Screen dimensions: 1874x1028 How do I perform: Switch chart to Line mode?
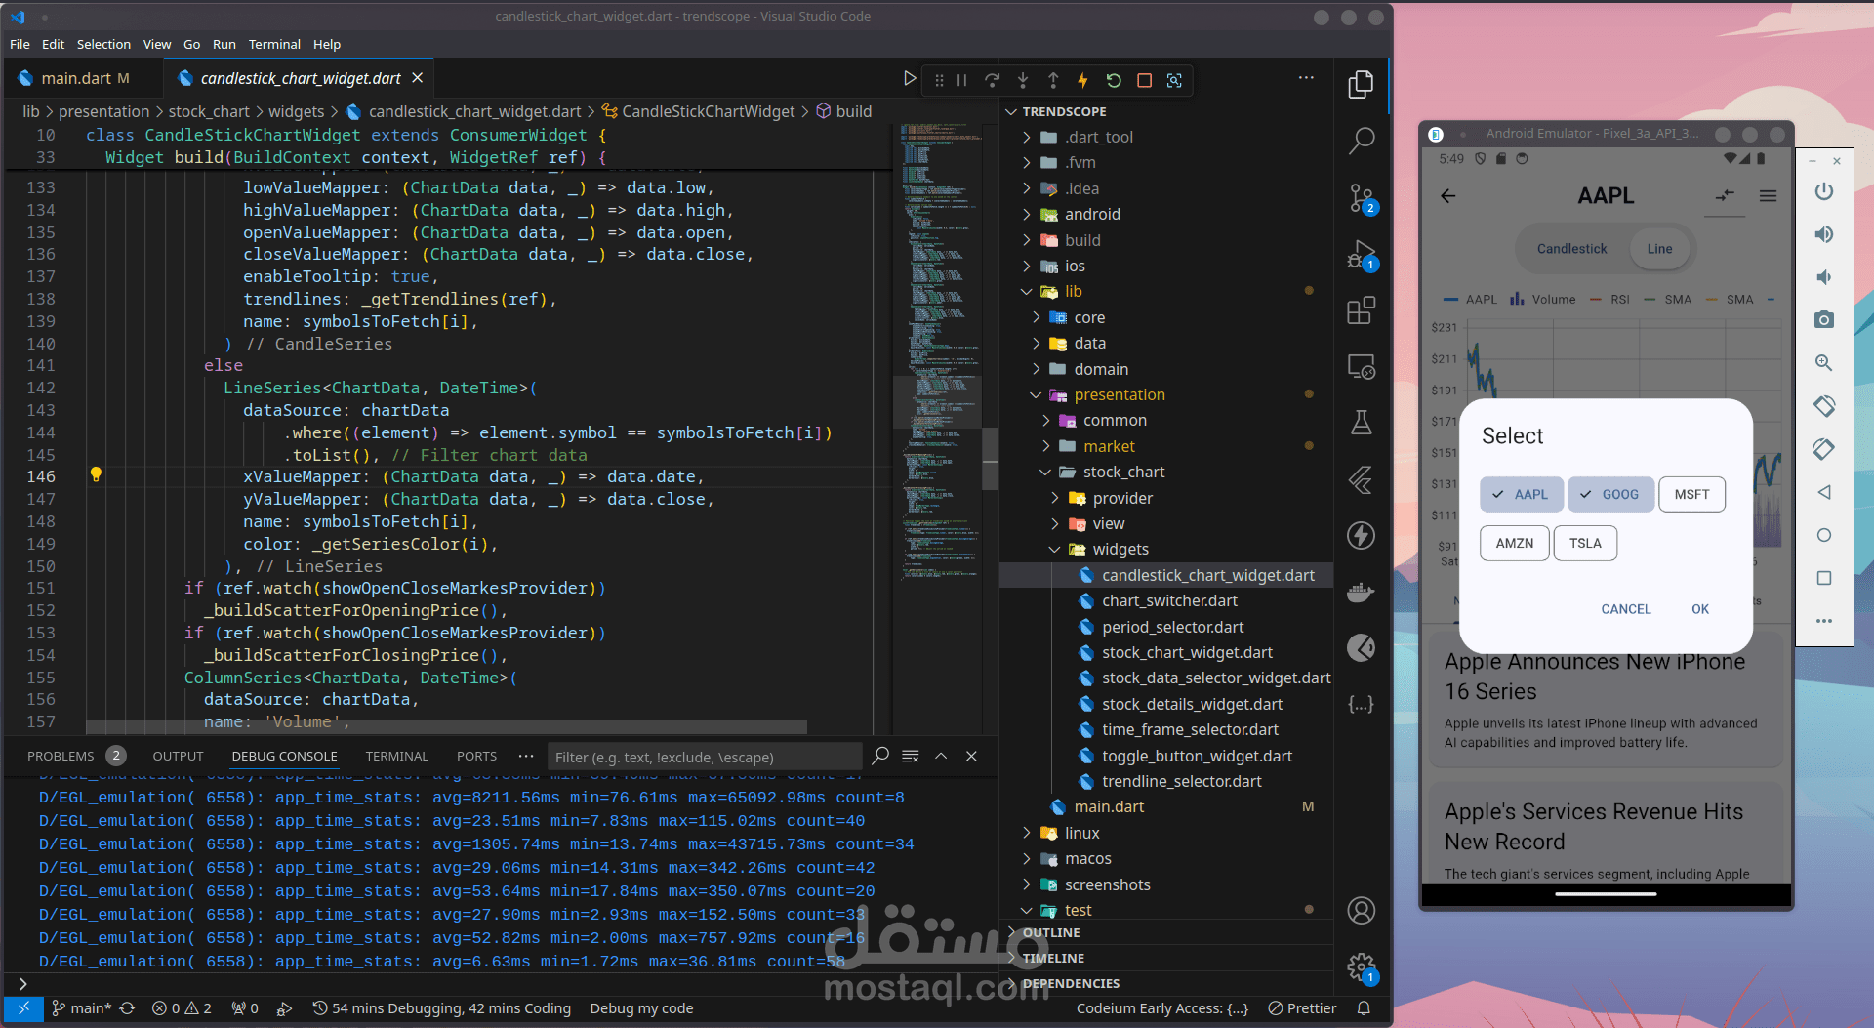(1659, 249)
